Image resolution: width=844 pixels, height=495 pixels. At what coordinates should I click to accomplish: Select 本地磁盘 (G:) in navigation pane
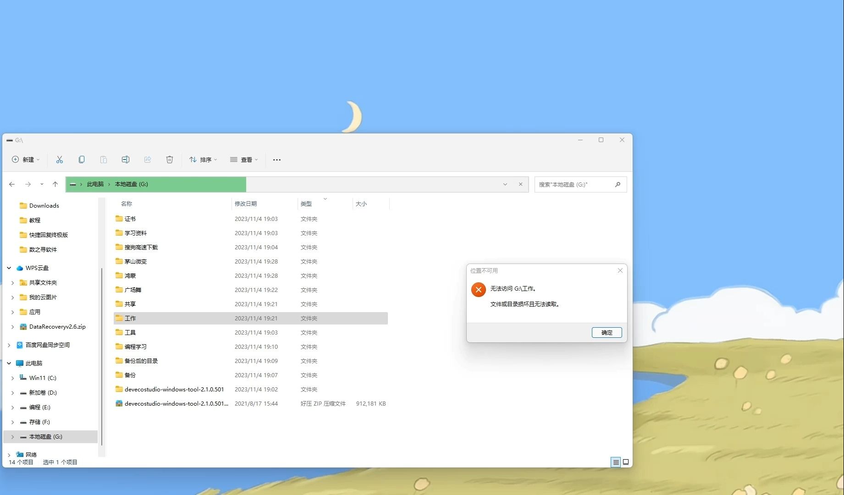point(50,436)
